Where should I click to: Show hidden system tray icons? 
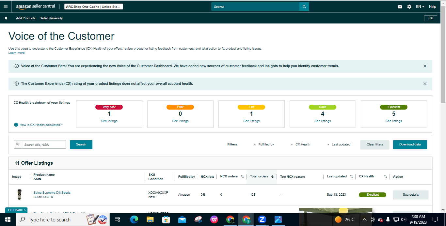[x=364, y=219]
